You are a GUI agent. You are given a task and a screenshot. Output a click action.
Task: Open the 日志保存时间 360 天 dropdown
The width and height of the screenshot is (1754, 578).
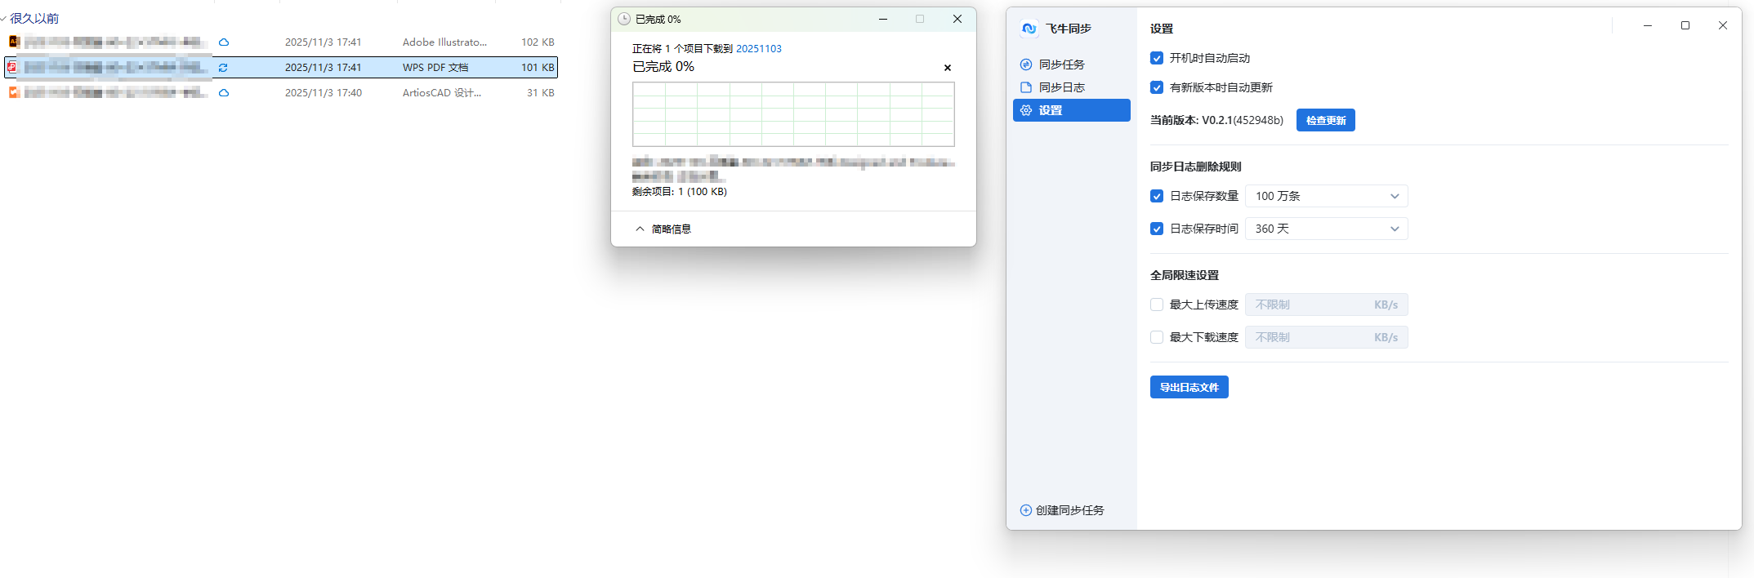pyautogui.click(x=1327, y=229)
